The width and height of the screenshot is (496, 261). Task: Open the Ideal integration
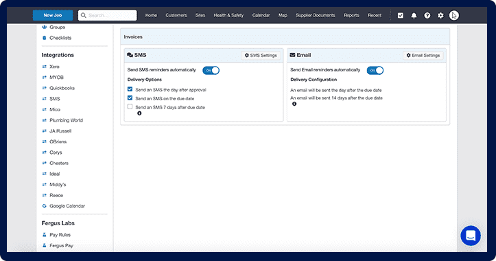(55, 174)
